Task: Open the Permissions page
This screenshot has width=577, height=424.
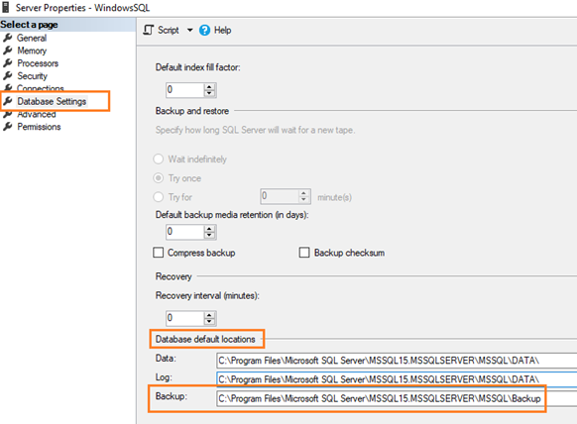Action: tap(39, 127)
